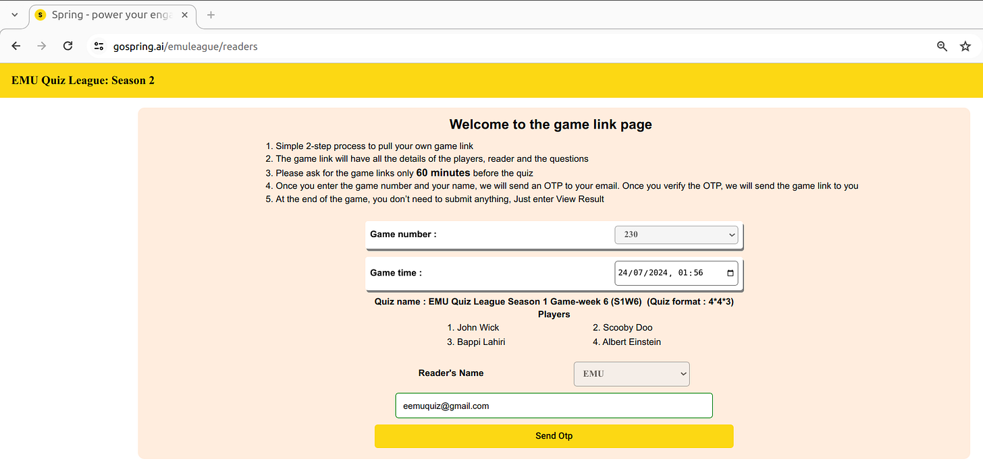
Task: Open a new browser tab
Action: (x=211, y=15)
